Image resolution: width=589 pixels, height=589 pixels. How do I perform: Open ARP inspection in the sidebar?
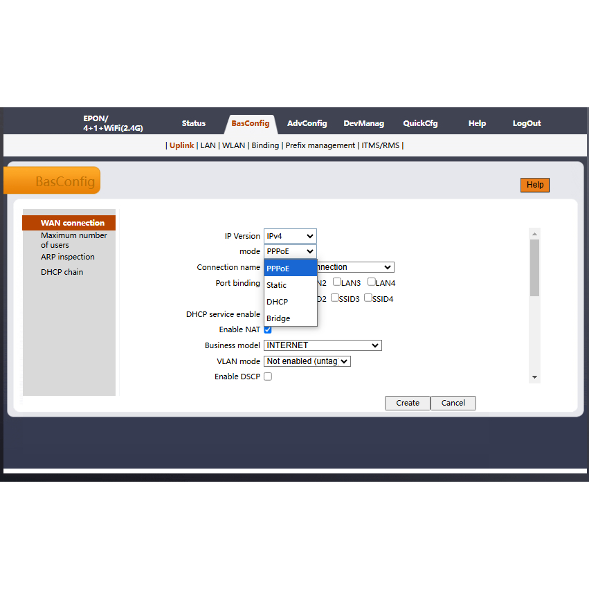coord(68,257)
